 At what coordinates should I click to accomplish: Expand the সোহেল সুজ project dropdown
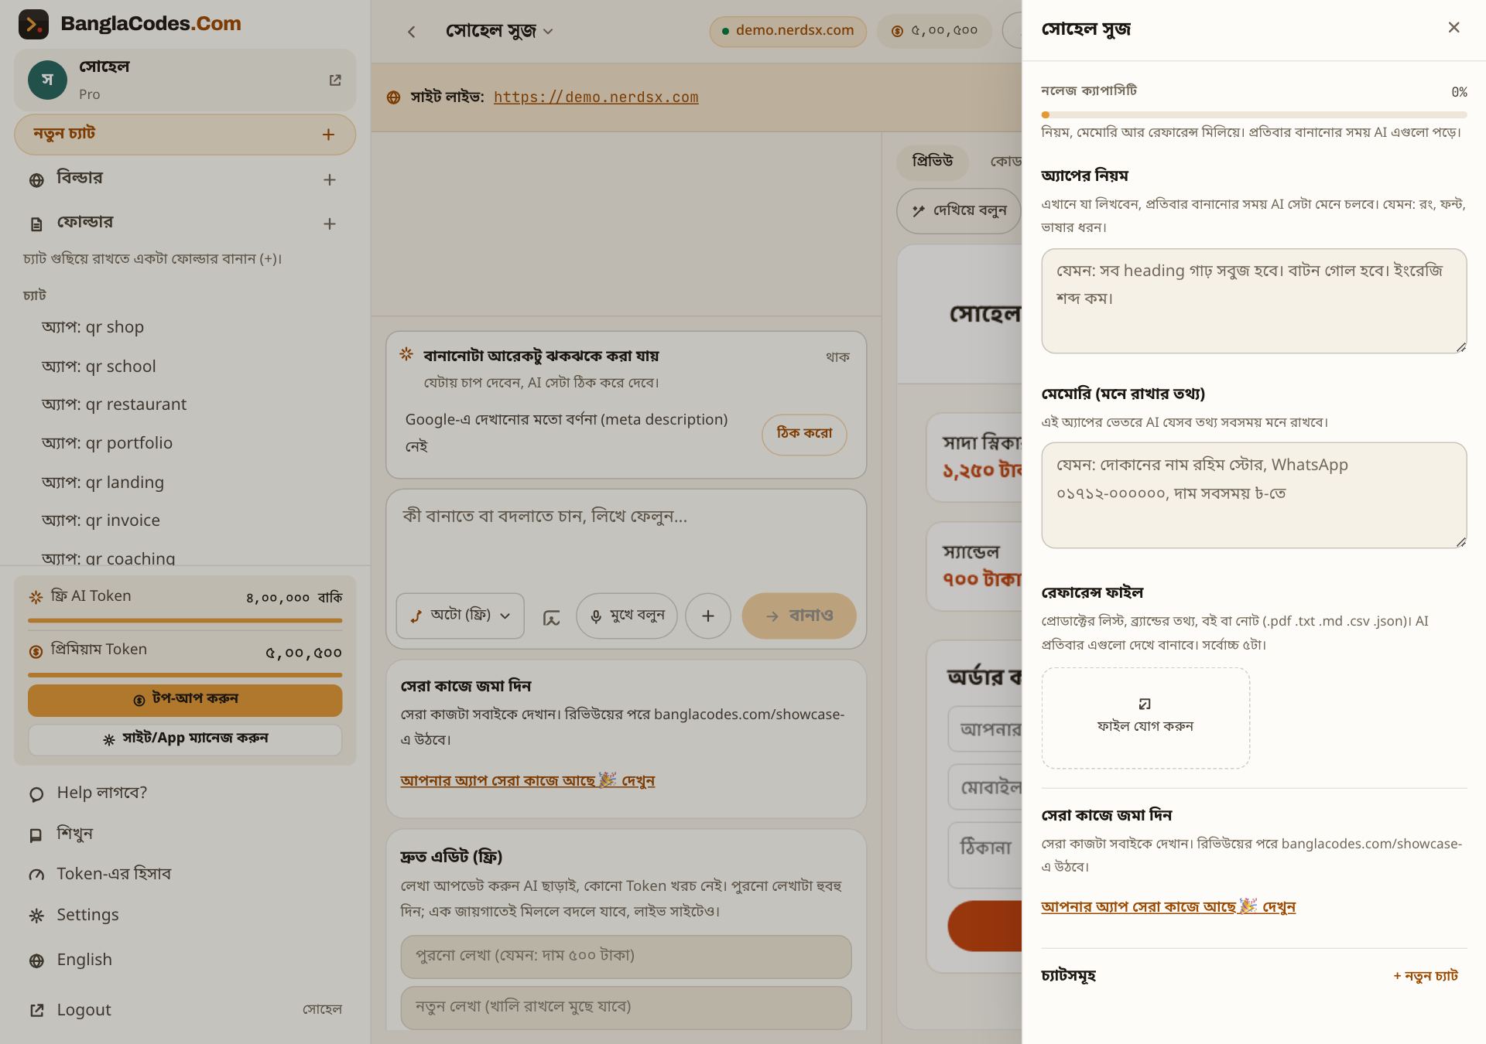499,31
